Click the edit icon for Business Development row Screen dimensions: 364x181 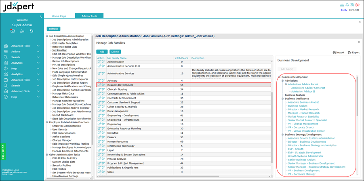99,85
